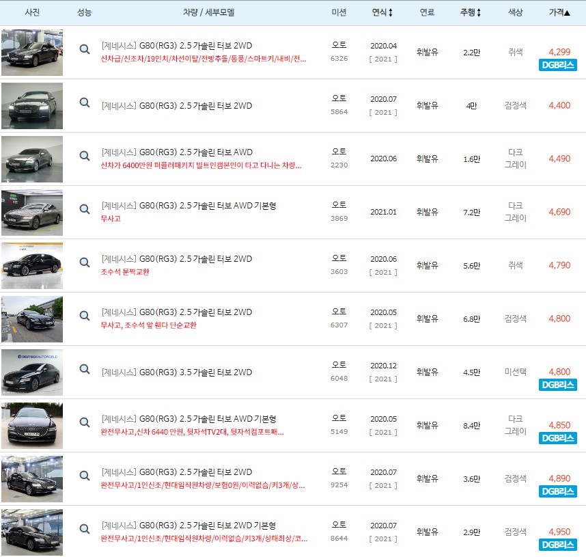Open G80 2.5 가솔린 터보 2WD title, 4만 mileage
Image resolution: width=586 pixels, height=557 pixels.
pos(177,106)
